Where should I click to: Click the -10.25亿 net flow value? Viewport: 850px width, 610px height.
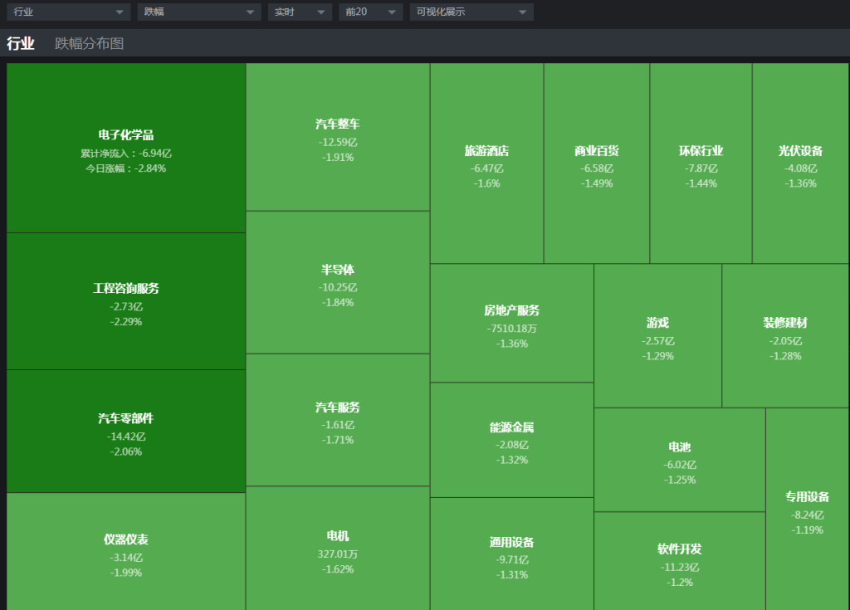pyautogui.click(x=338, y=287)
